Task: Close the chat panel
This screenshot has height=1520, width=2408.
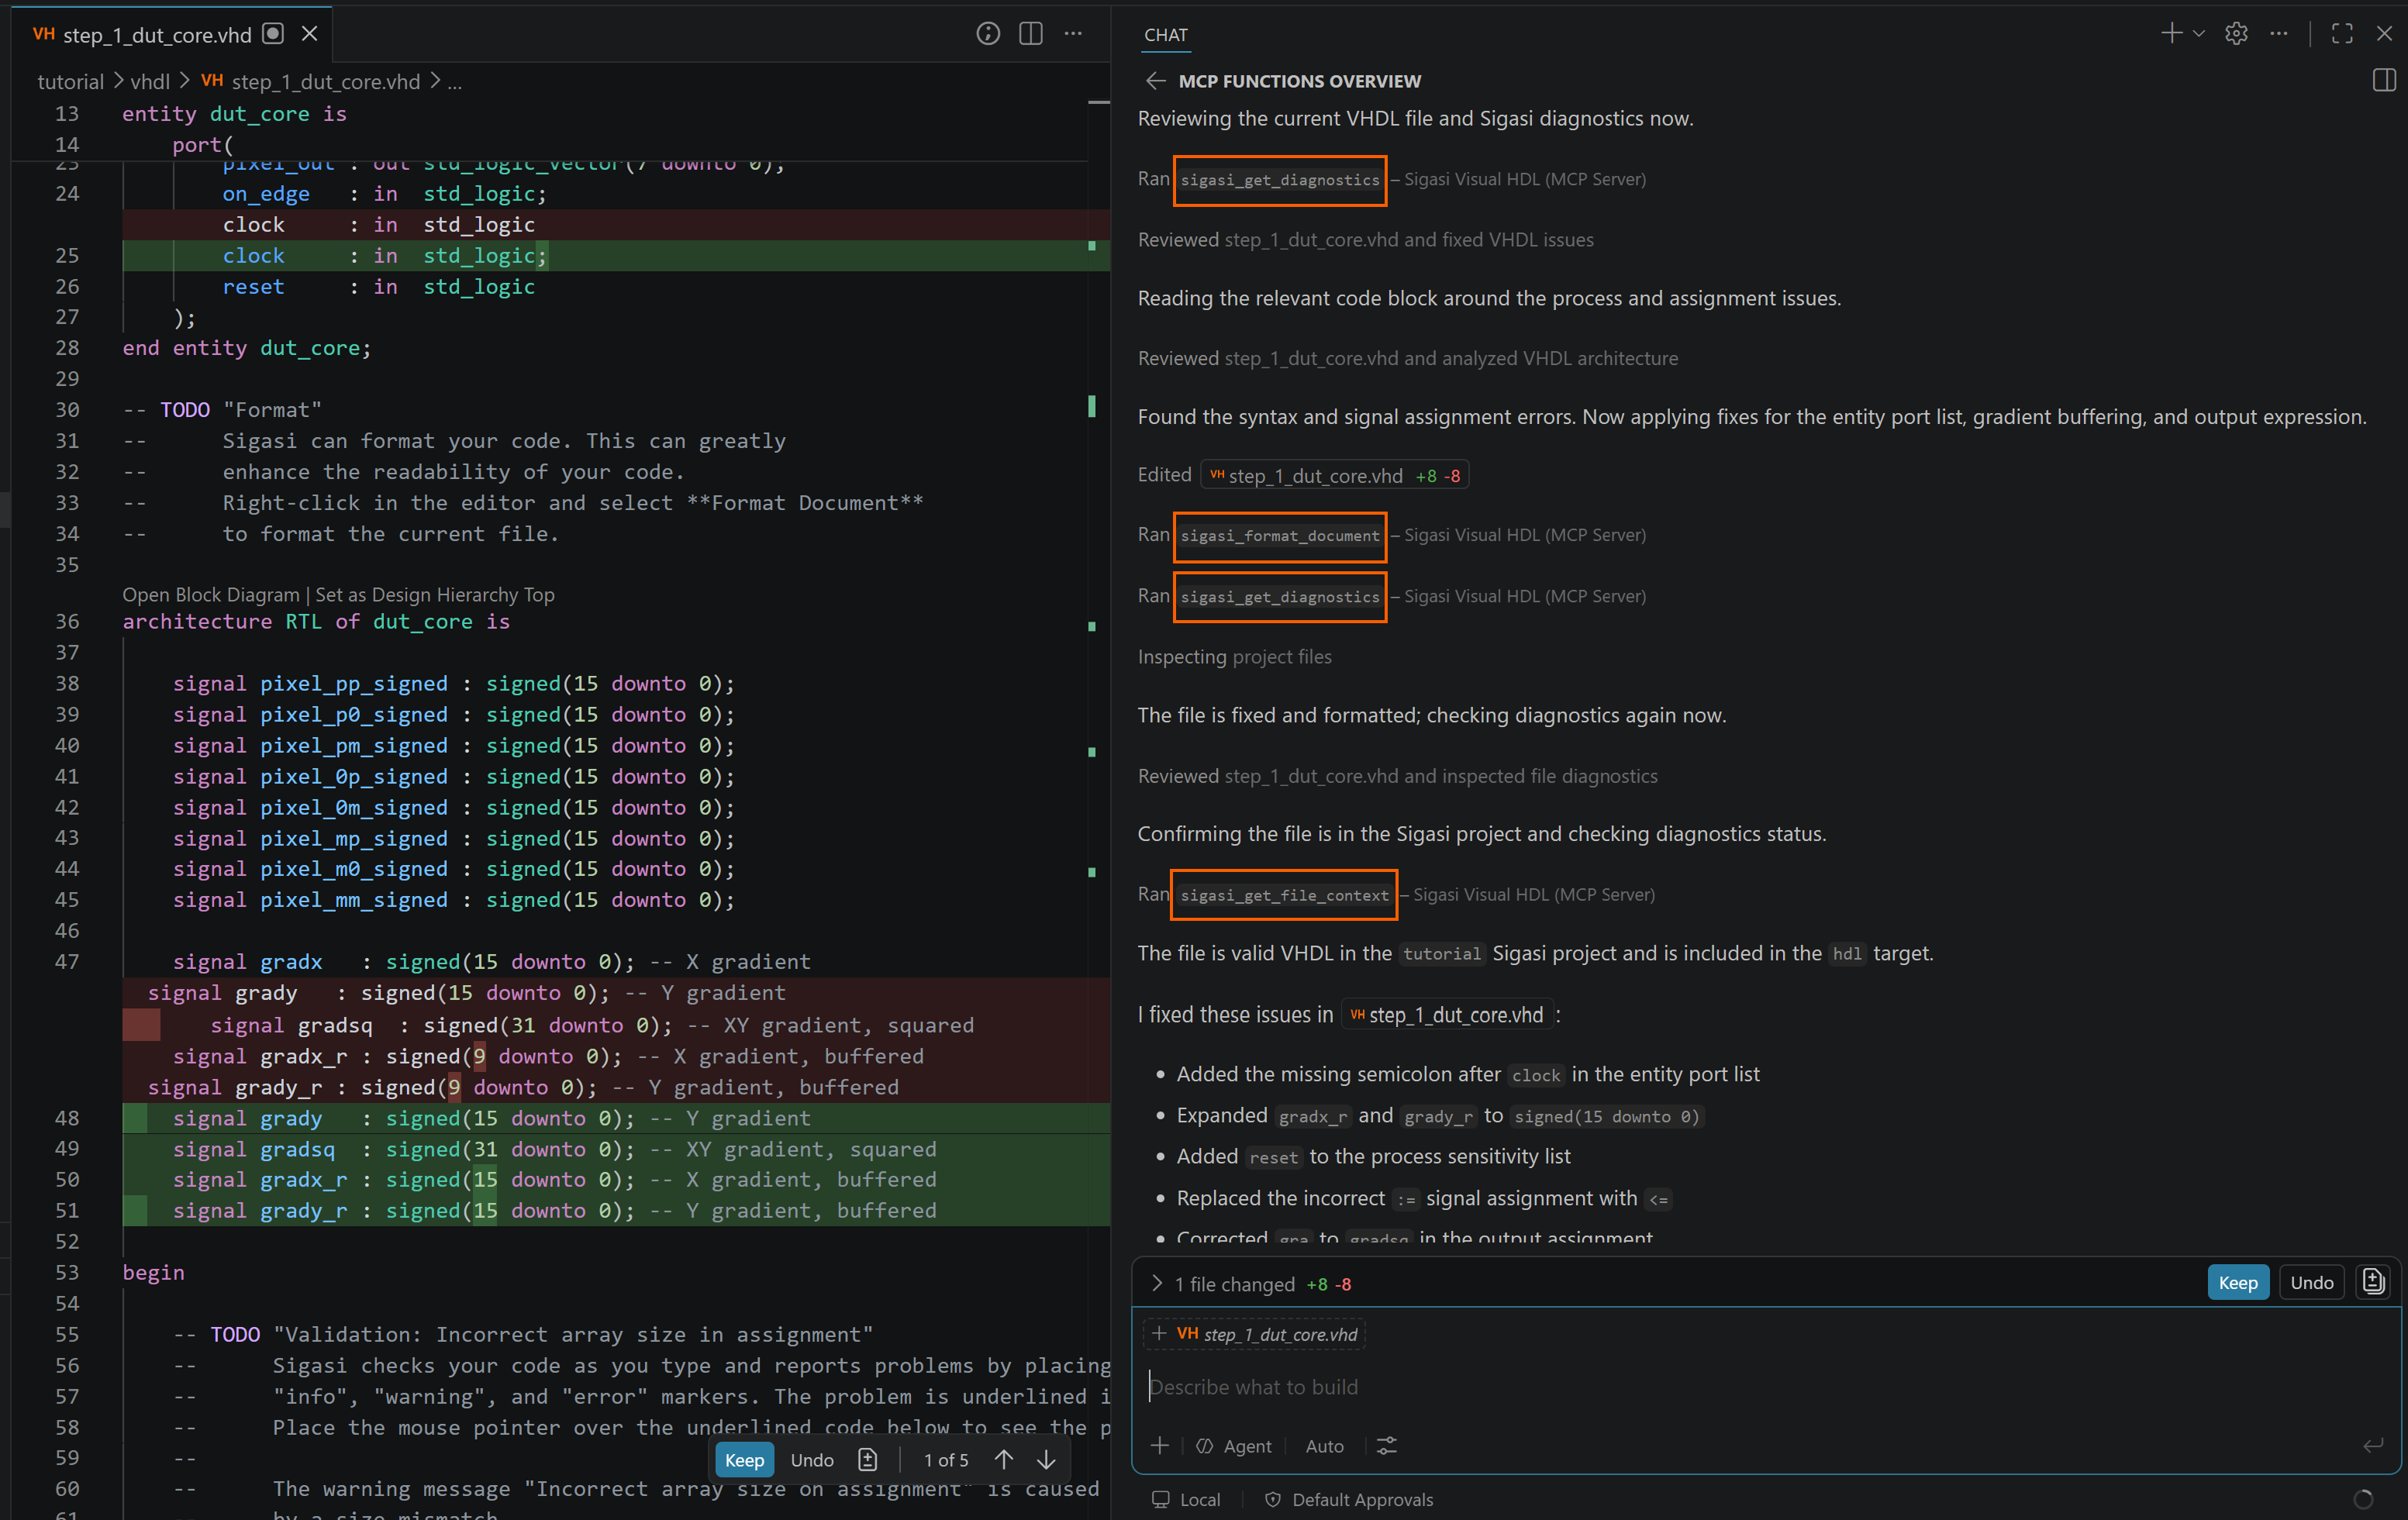Action: click(2384, 33)
